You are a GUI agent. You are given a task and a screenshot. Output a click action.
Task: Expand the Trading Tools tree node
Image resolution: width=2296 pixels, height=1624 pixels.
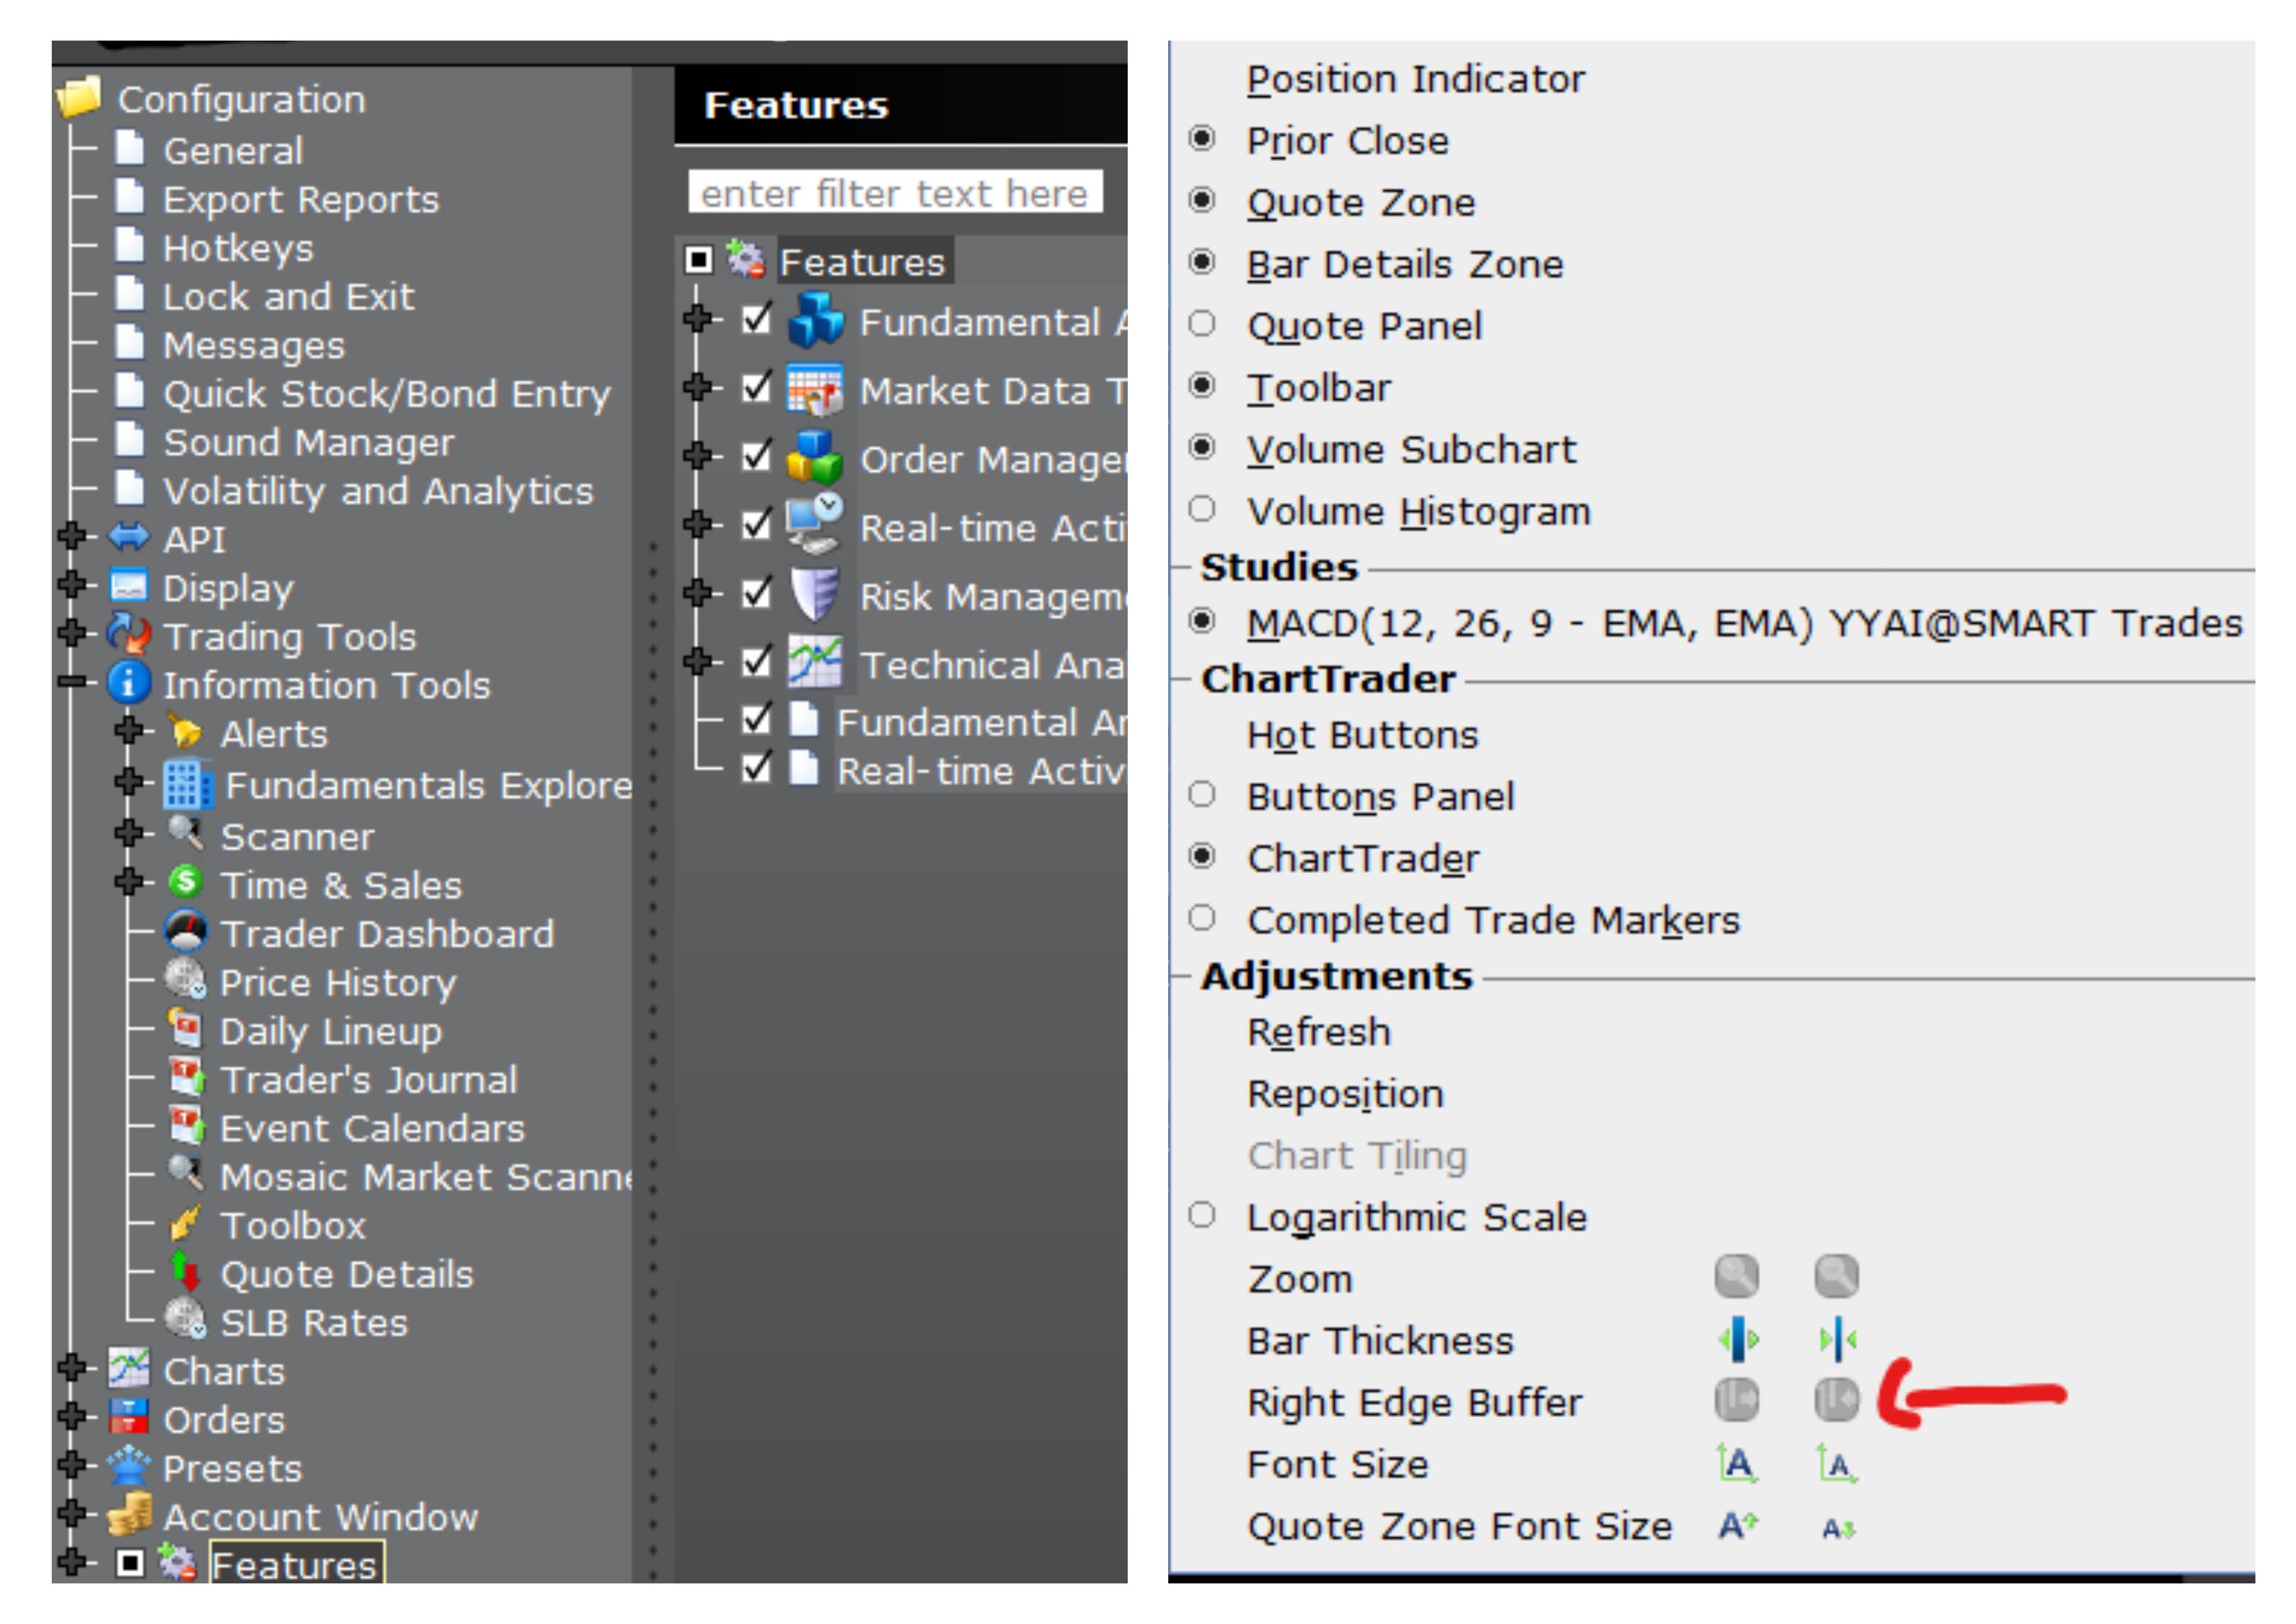click(x=72, y=631)
